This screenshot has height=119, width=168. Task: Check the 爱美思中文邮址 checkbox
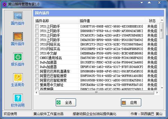click(37, 85)
